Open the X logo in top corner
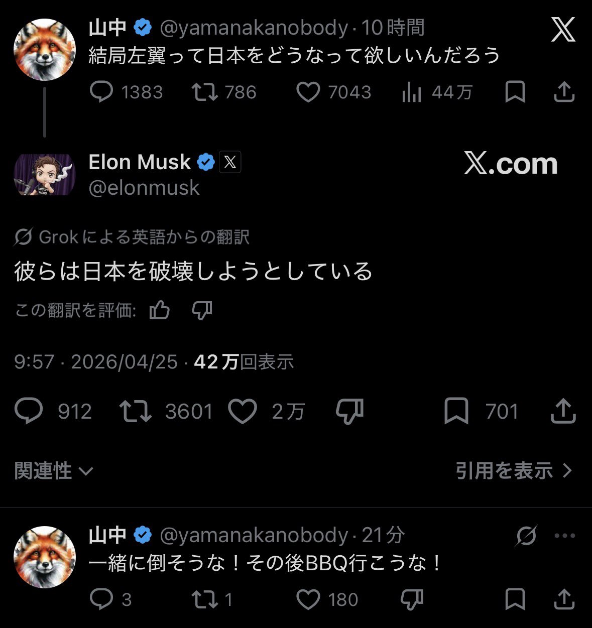The image size is (592, 628). tap(563, 31)
